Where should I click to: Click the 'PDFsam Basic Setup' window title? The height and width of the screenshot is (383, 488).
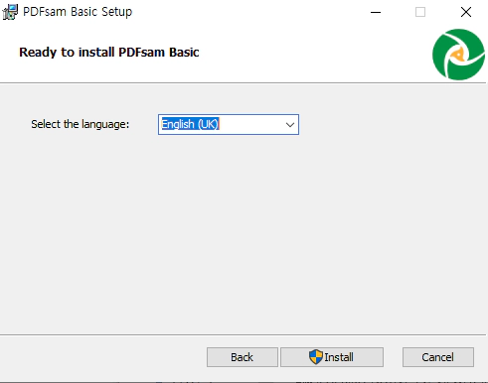pos(78,12)
